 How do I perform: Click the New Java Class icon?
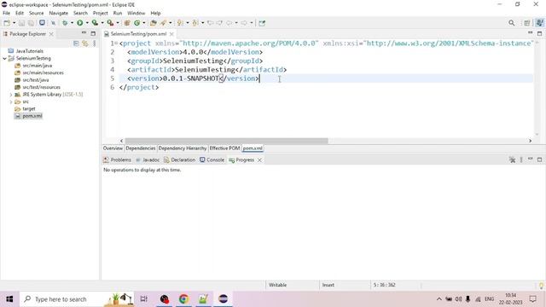tap(136, 23)
